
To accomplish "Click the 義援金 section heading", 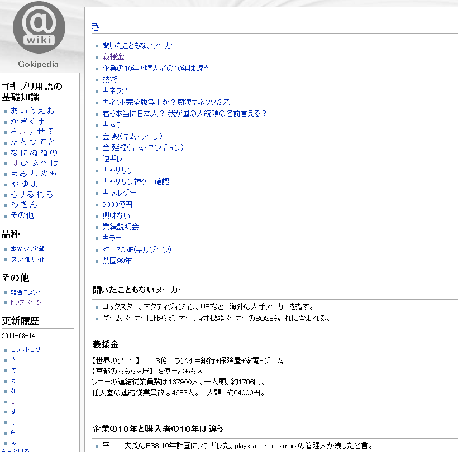I will pos(106,344).
